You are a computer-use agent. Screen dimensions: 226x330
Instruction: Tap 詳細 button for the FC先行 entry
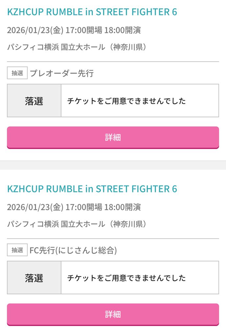point(113,314)
